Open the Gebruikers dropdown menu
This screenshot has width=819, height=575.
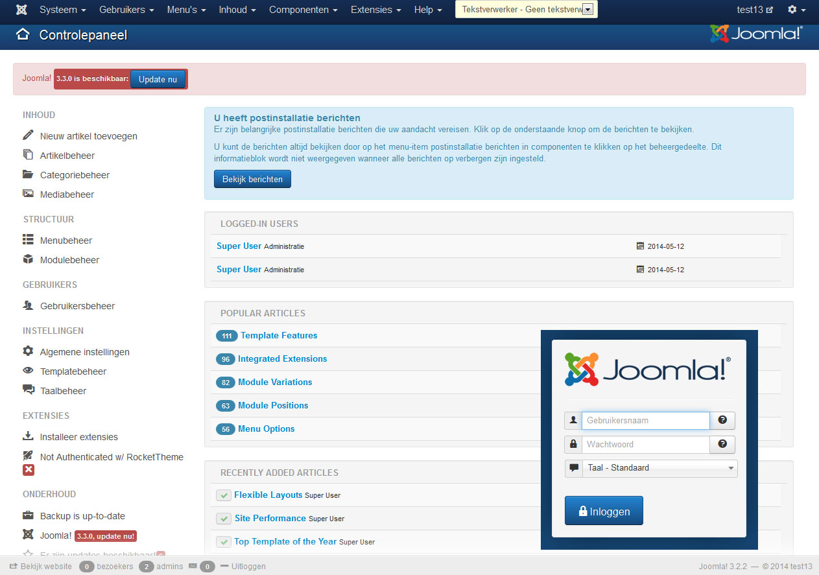click(x=126, y=10)
